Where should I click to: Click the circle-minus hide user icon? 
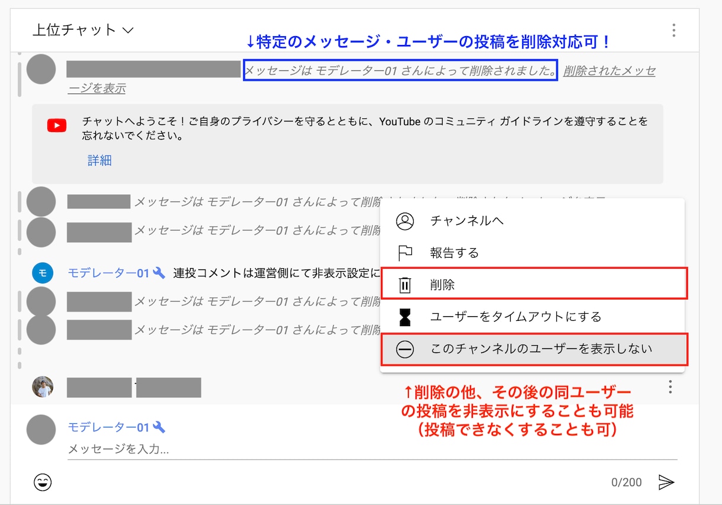[x=405, y=350]
